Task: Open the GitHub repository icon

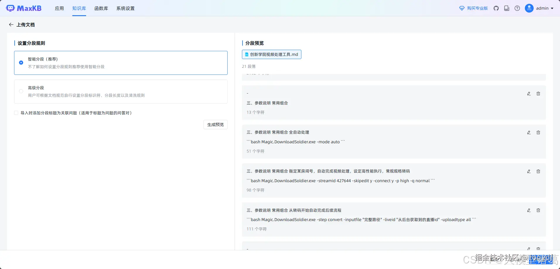Action: point(496,8)
